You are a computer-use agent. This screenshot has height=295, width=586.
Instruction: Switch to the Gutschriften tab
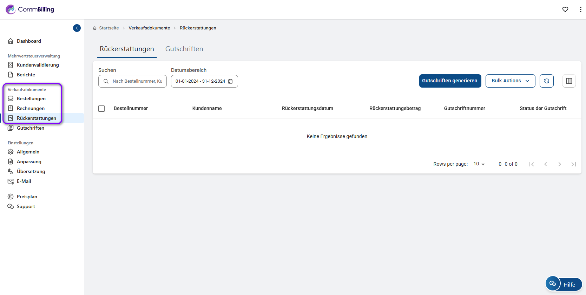(x=184, y=49)
